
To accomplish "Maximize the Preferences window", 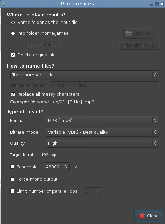I will point(157,4).
